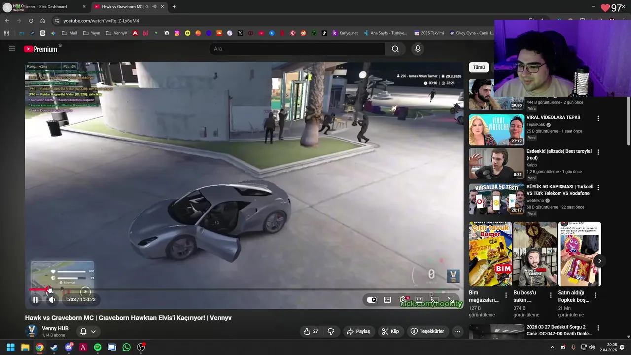Open the Pinterest bookmark icon

click(293, 33)
